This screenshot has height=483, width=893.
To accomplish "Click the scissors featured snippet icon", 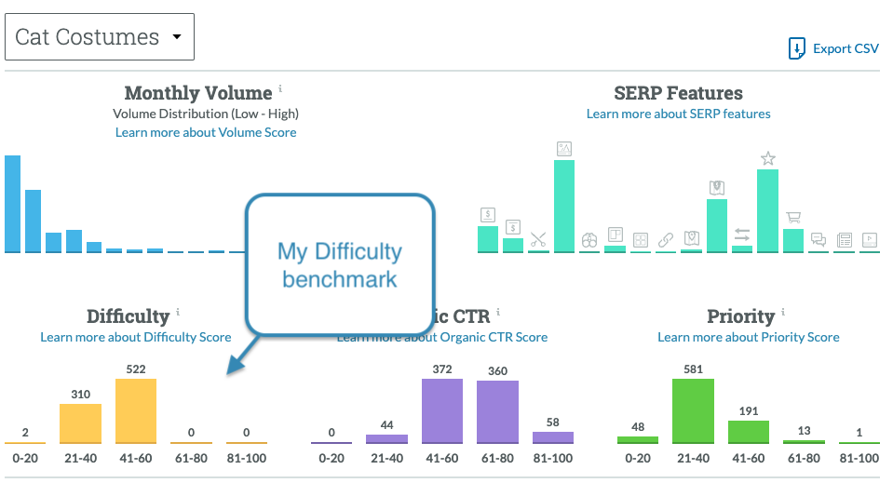I will coord(538,239).
